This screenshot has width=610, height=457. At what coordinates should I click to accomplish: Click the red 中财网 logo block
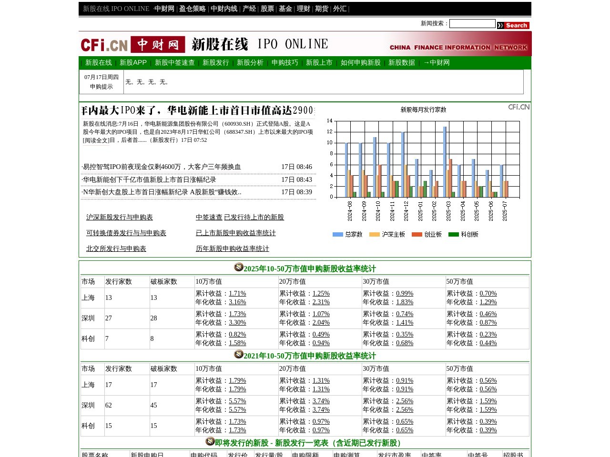(x=158, y=44)
